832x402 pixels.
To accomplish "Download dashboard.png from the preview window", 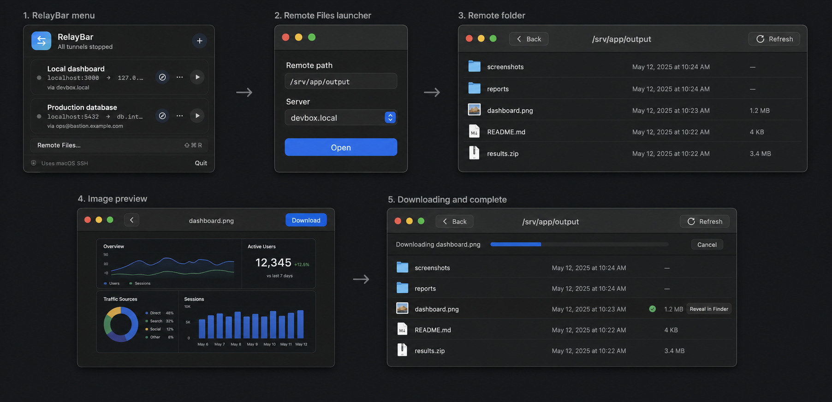I will pyautogui.click(x=306, y=220).
